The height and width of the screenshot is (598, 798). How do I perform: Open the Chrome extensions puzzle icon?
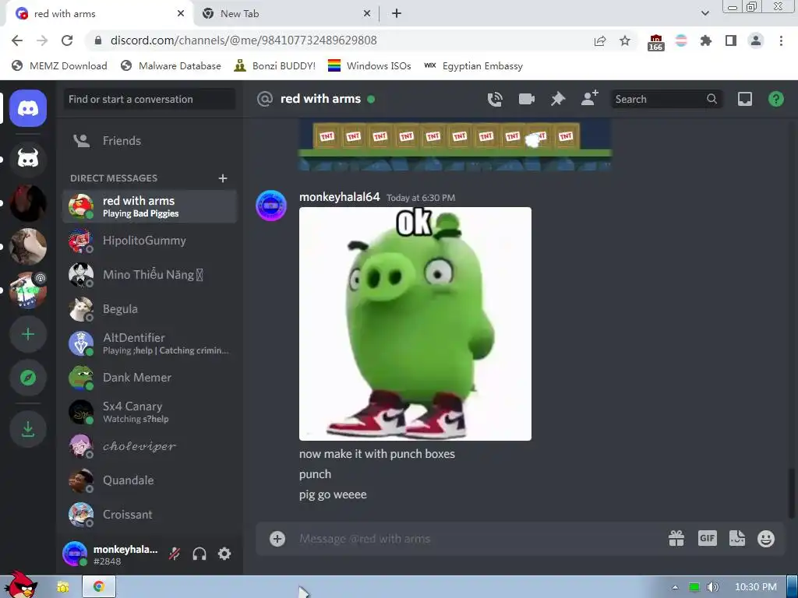pos(705,40)
